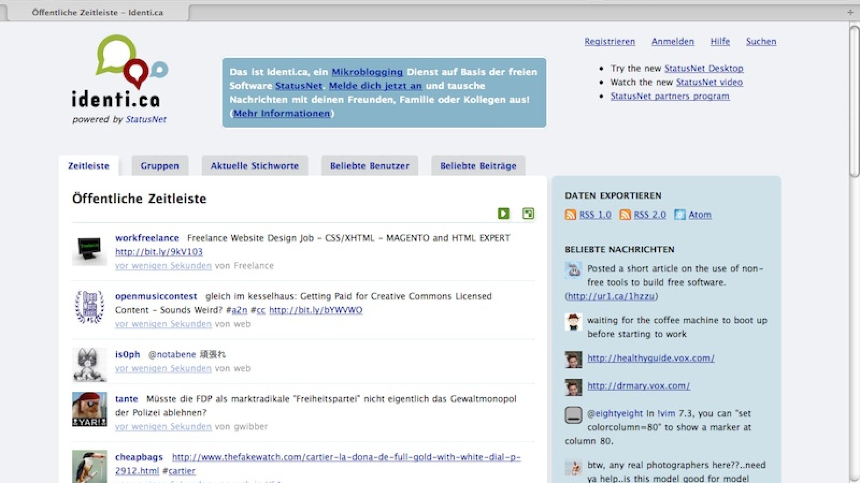Open the ur1.ca/1hzzu link

(x=611, y=296)
